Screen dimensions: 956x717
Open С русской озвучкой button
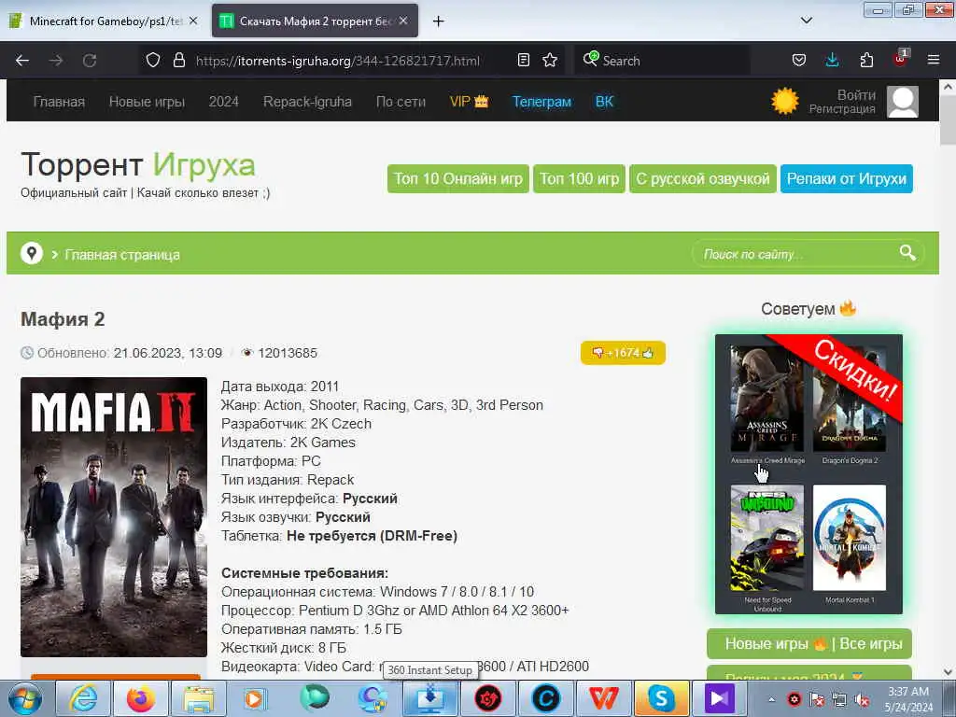pos(702,178)
